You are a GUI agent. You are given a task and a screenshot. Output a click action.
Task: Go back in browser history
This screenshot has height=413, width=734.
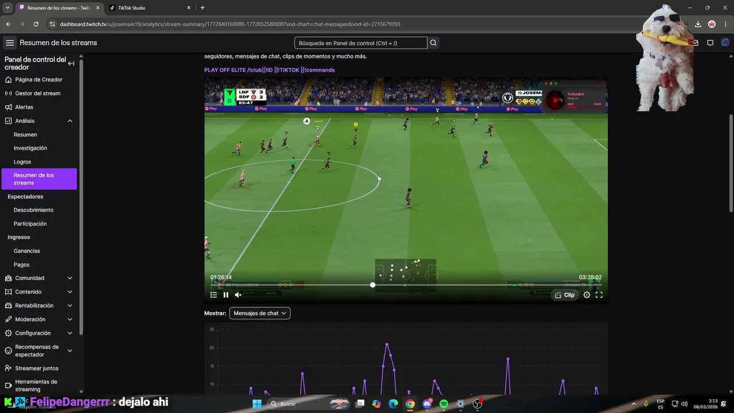(8, 24)
